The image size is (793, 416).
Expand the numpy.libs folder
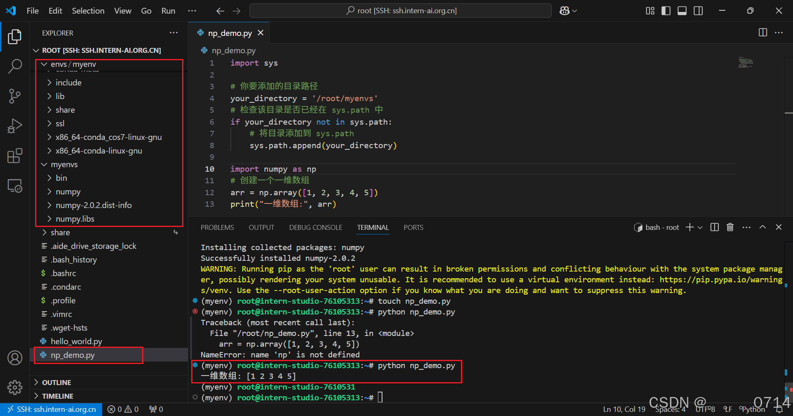[x=110, y=219]
